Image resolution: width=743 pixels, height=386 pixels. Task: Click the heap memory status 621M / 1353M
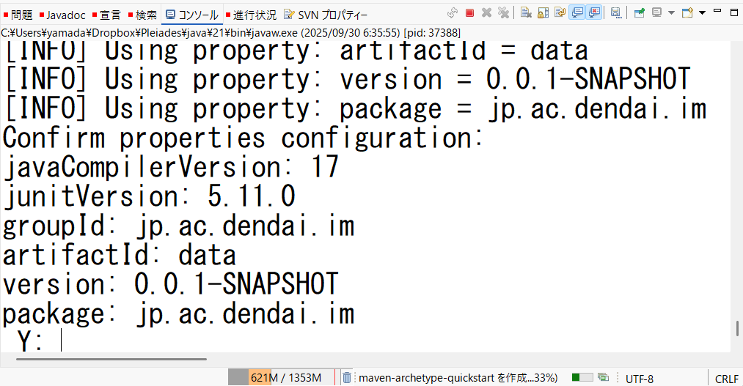tap(285, 377)
